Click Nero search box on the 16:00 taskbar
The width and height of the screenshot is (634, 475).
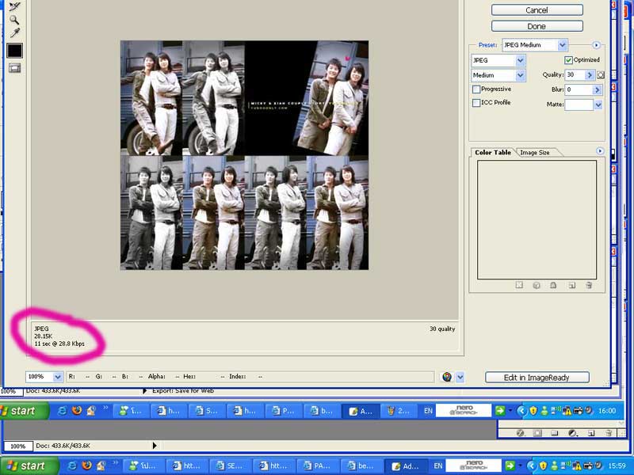[x=464, y=410]
